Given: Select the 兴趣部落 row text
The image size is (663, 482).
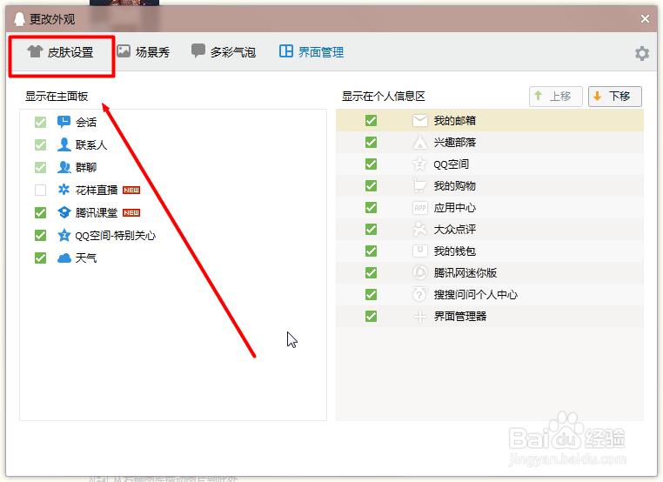Looking at the screenshot, I should tap(455, 143).
